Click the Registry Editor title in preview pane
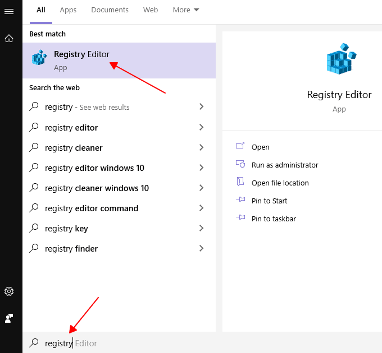Screen dimensions: 382x353 pyautogui.click(x=339, y=95)
